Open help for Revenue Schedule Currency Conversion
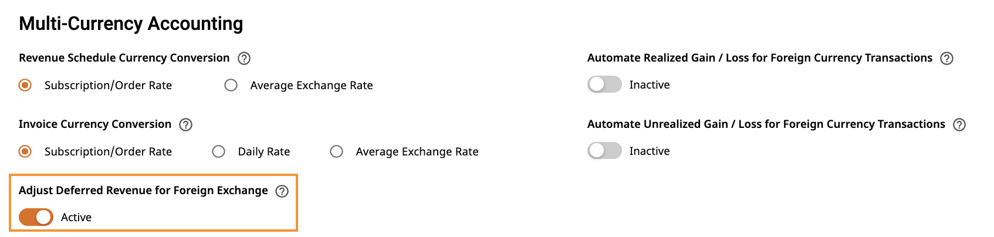This screenshot has height=237, width=994. 244,58
